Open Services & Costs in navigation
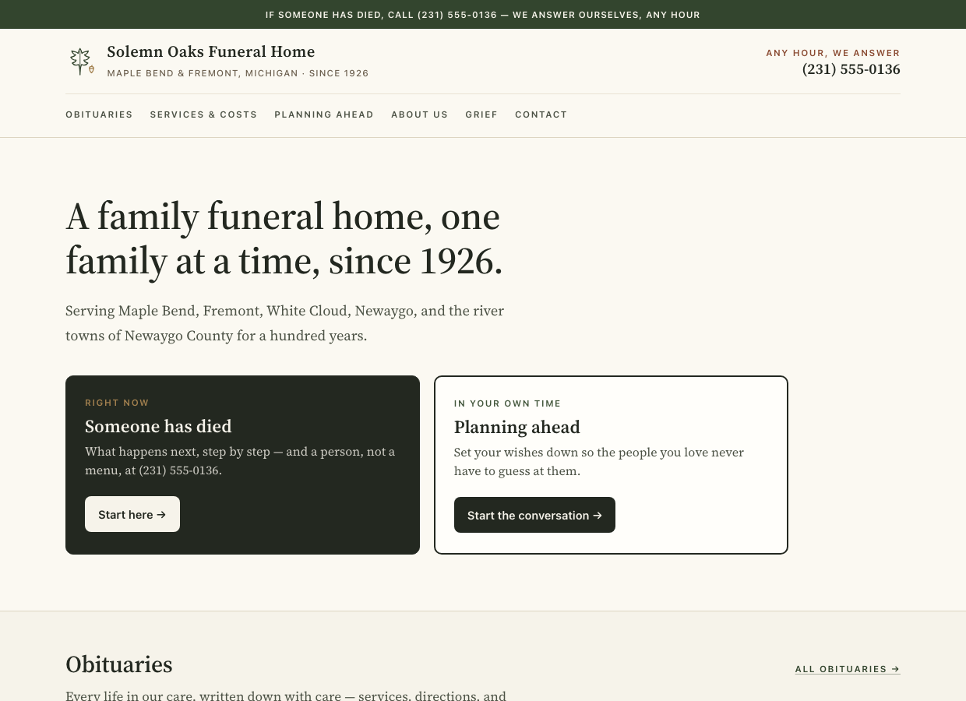The image size is (966, 701). (x=203, y=114)
